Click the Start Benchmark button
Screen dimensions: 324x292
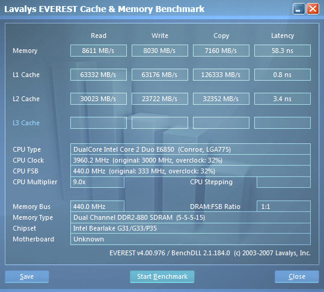(x=162, y=276)
